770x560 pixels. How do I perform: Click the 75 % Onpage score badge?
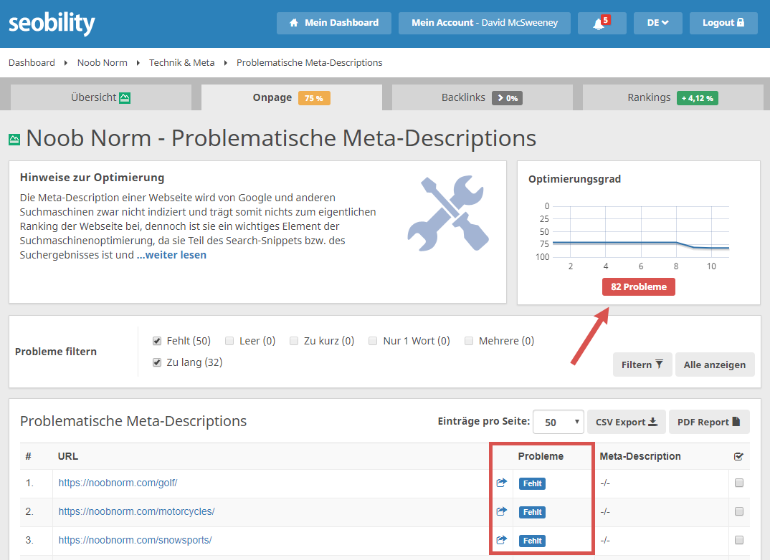[314, 98]
